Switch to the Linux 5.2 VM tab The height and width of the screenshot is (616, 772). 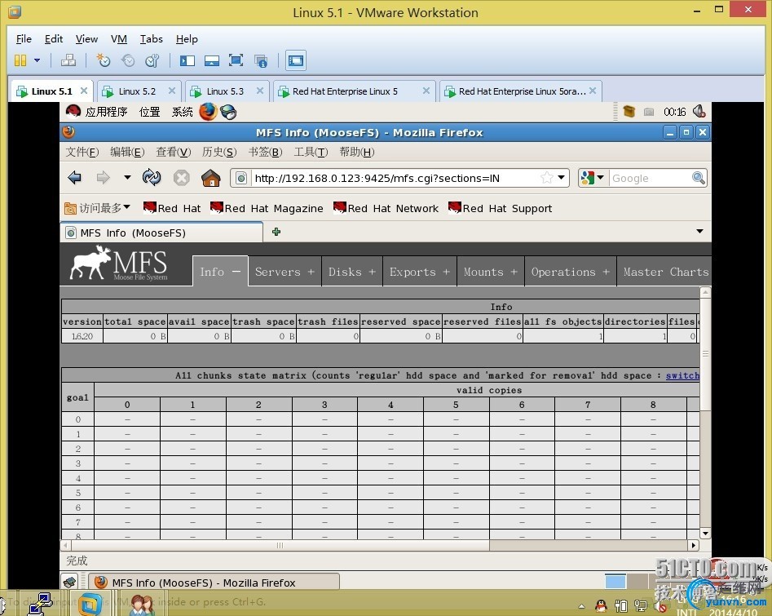click(x=136, y=91)
